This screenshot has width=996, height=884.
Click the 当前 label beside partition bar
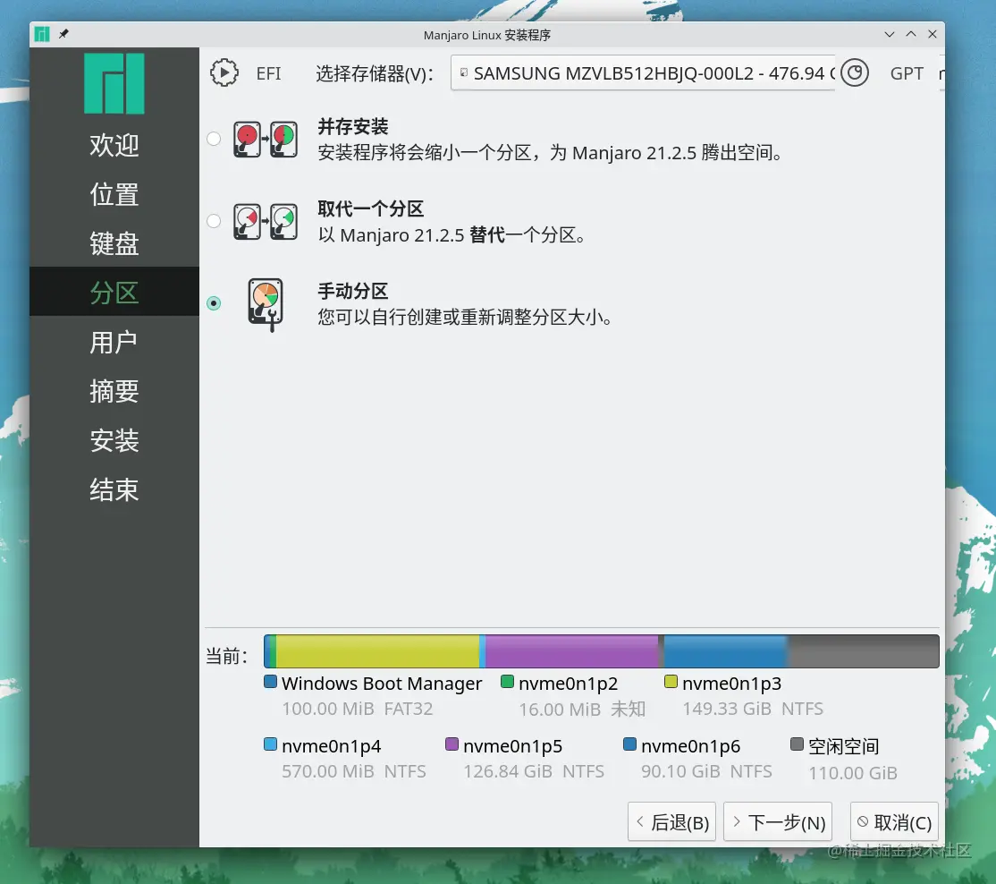(227, 655)
